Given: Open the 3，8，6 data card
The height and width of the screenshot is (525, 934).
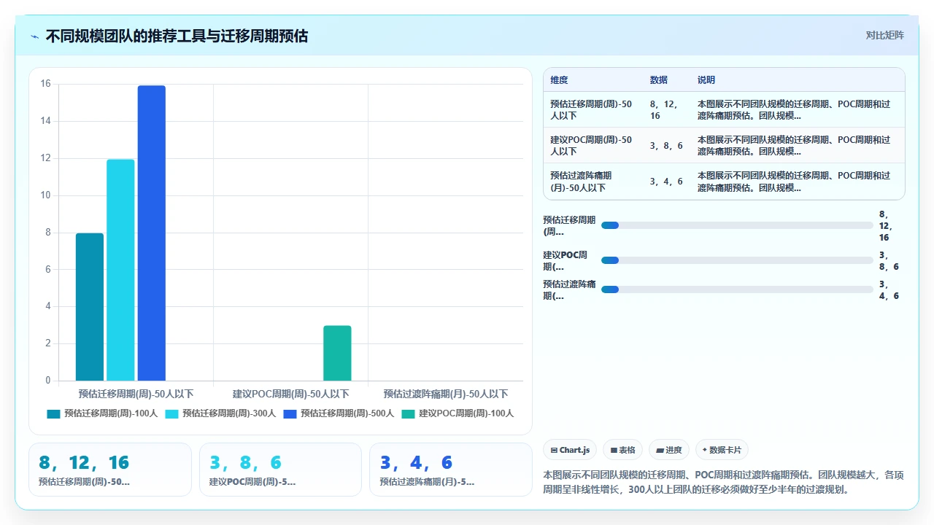Looking at the screenshot, I should pyautogui.click(x=280, y=470).
